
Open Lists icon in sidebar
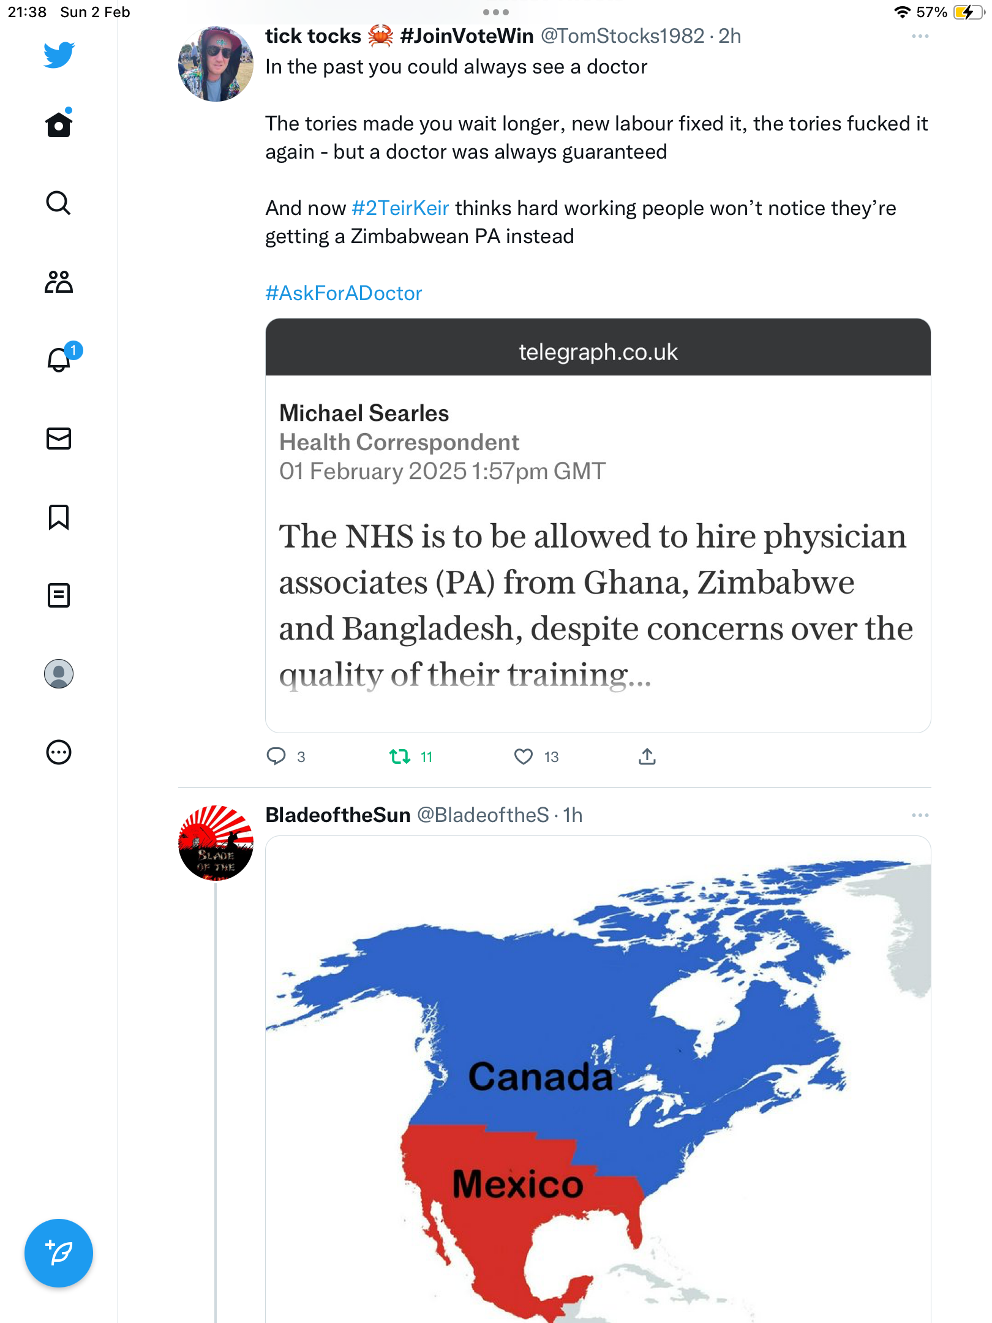coord(59,595)
